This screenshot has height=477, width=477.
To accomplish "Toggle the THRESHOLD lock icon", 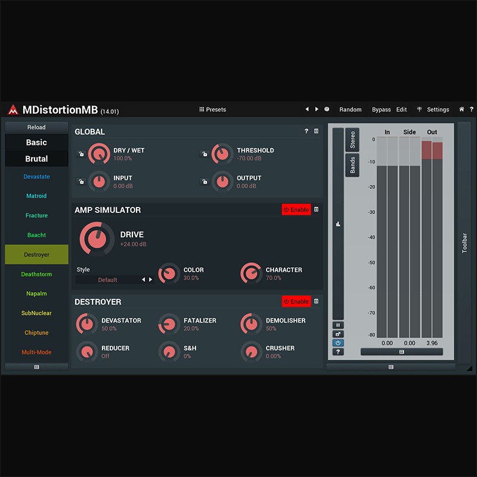I will click(205, 154).
